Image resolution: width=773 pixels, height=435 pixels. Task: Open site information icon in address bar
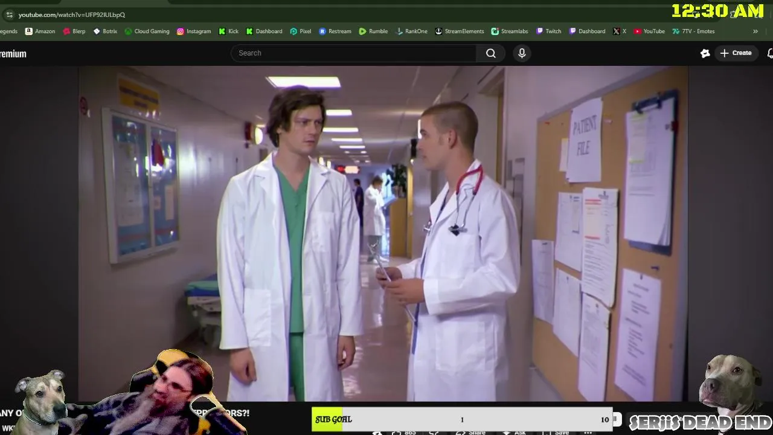[9, 14]
